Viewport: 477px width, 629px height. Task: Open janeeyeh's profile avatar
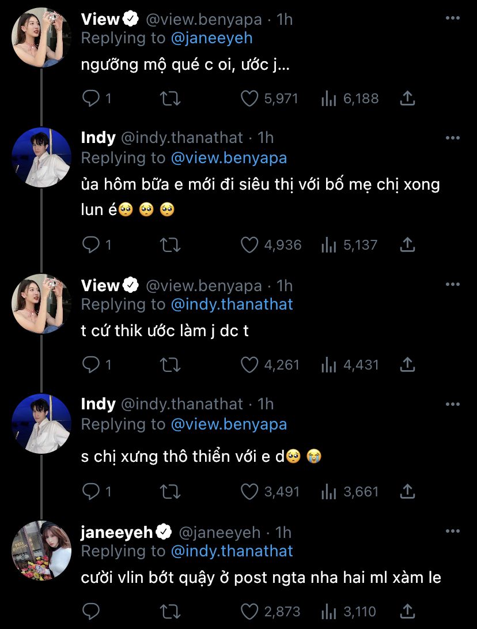(x=41, y=550)
